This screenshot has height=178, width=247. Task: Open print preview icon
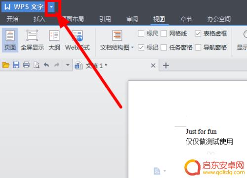[x=37, y=65]
